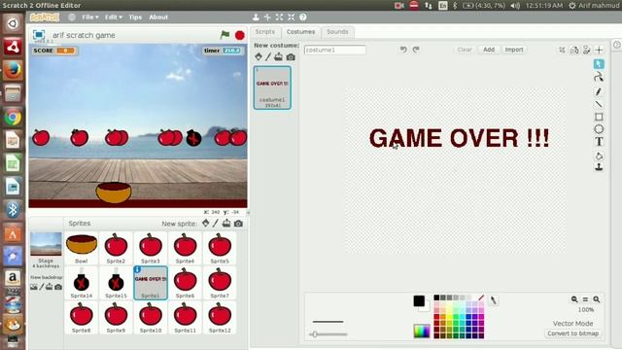Choose new sprite from library
Viewport: 622px width, 350px height.
205,223
